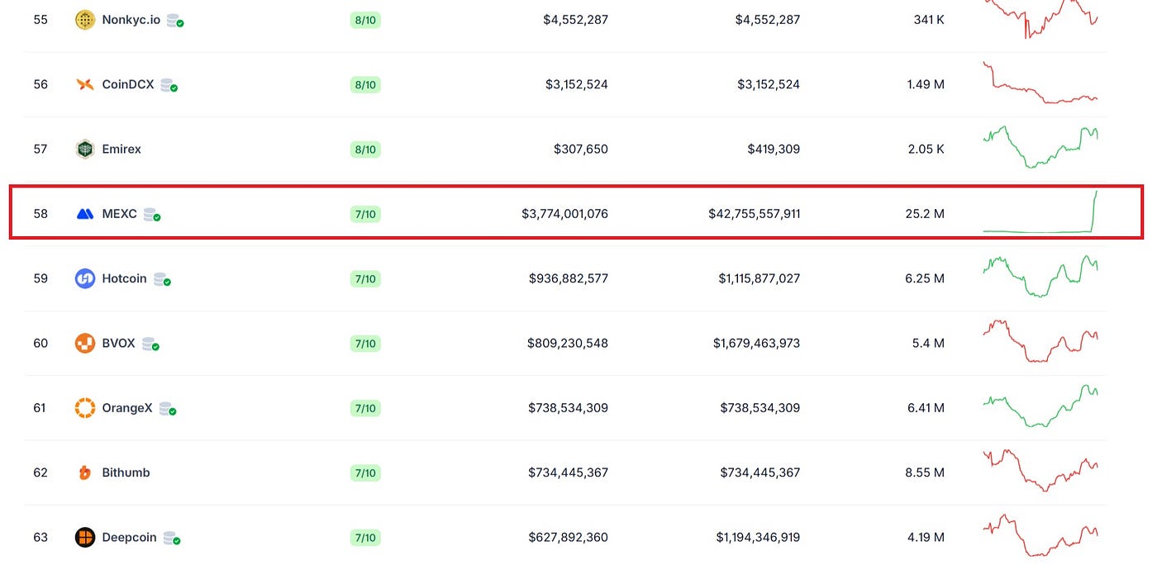Click the Emirex exchange logo

pos(84,149)
